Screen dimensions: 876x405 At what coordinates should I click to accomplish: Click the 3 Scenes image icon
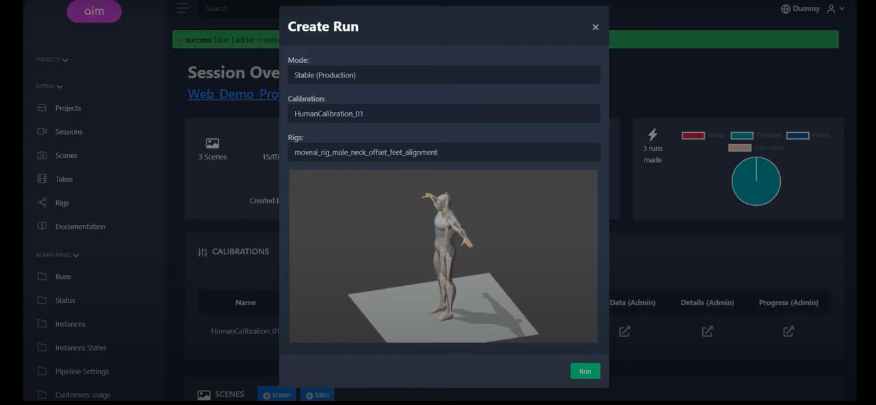pos(212,143)
